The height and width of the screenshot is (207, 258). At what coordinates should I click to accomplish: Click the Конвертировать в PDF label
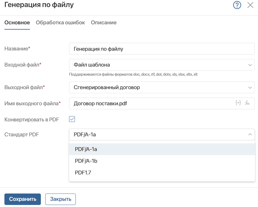point(32,120)
